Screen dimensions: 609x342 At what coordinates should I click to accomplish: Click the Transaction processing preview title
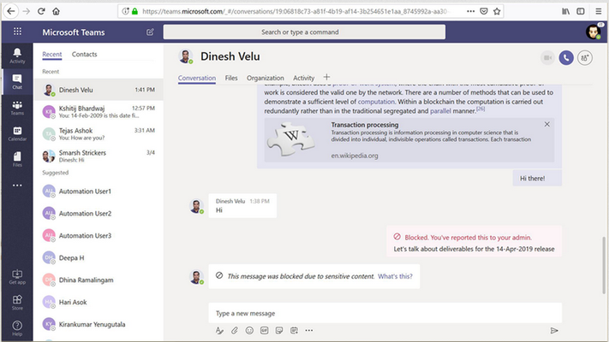365,125
